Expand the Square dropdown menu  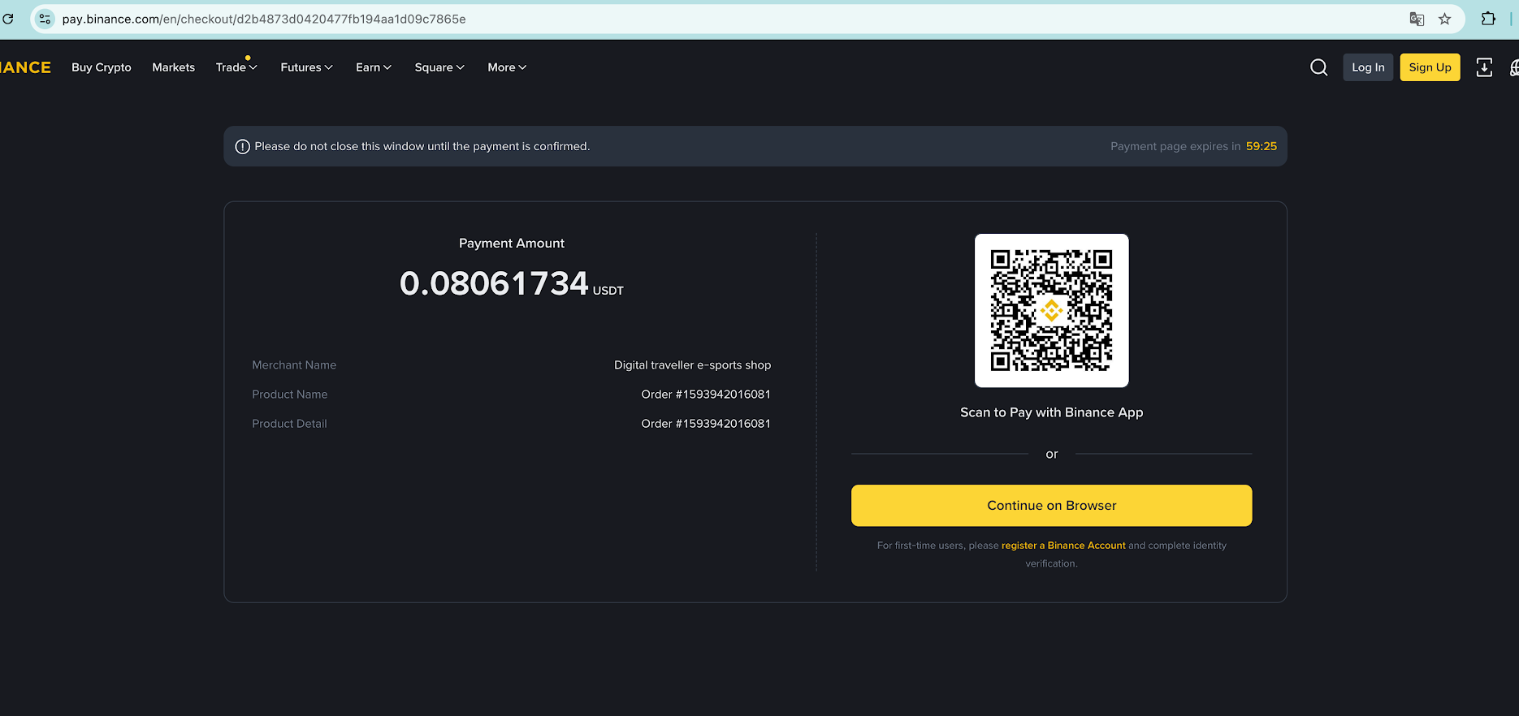(x=439, y=67)
